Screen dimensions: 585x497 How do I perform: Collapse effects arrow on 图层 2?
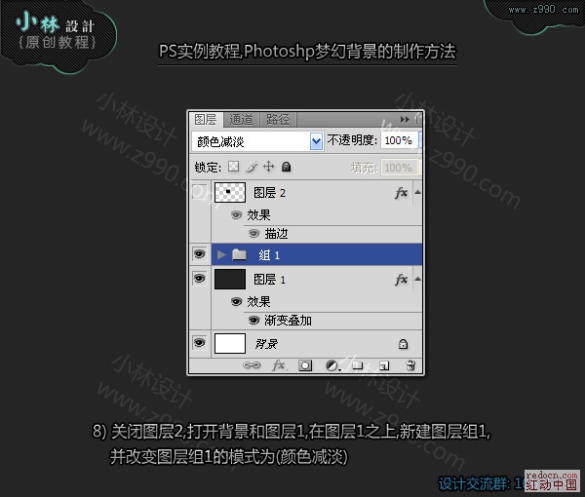(418, 192)
